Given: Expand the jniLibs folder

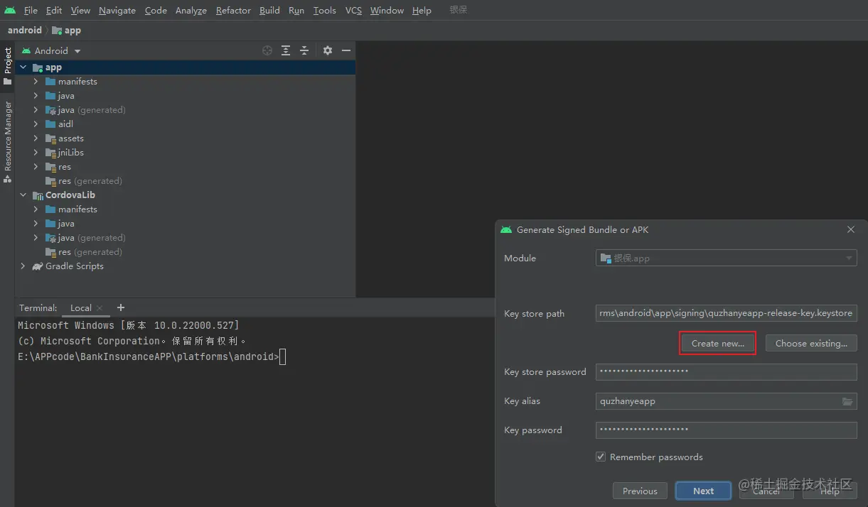Looking at the screenshot, I should [x=36, y=153].
